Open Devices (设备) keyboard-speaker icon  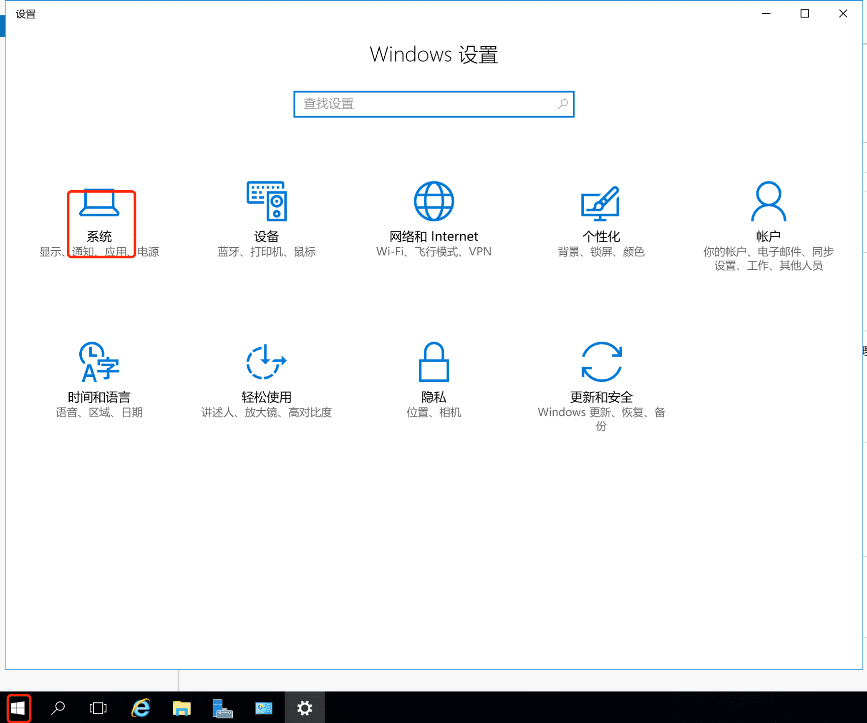(267, 201)
